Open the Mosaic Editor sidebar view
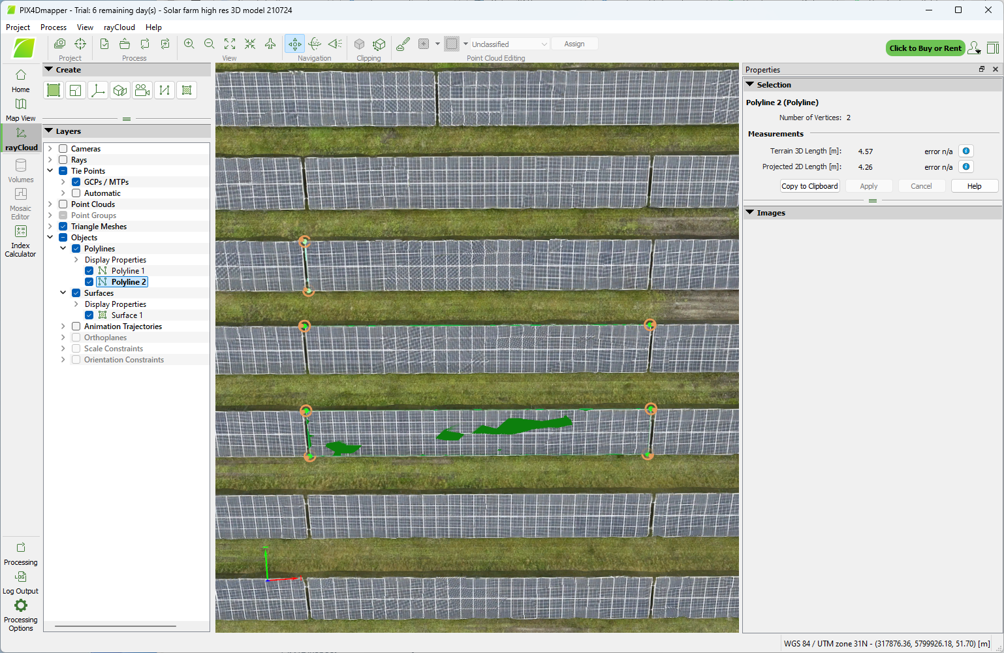Viewport: 1004px width, 653px height. pos(20,203)
